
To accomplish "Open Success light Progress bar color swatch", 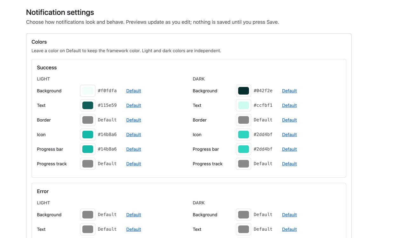I will 88,149.
